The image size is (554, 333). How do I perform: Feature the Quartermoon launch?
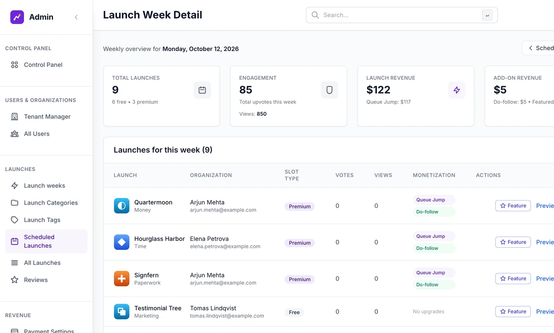click(x=513, y=206)
